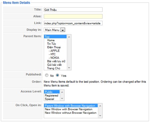
Task: Select Tin Tức in Parent Item list
Action: click(x=55, y=44)
